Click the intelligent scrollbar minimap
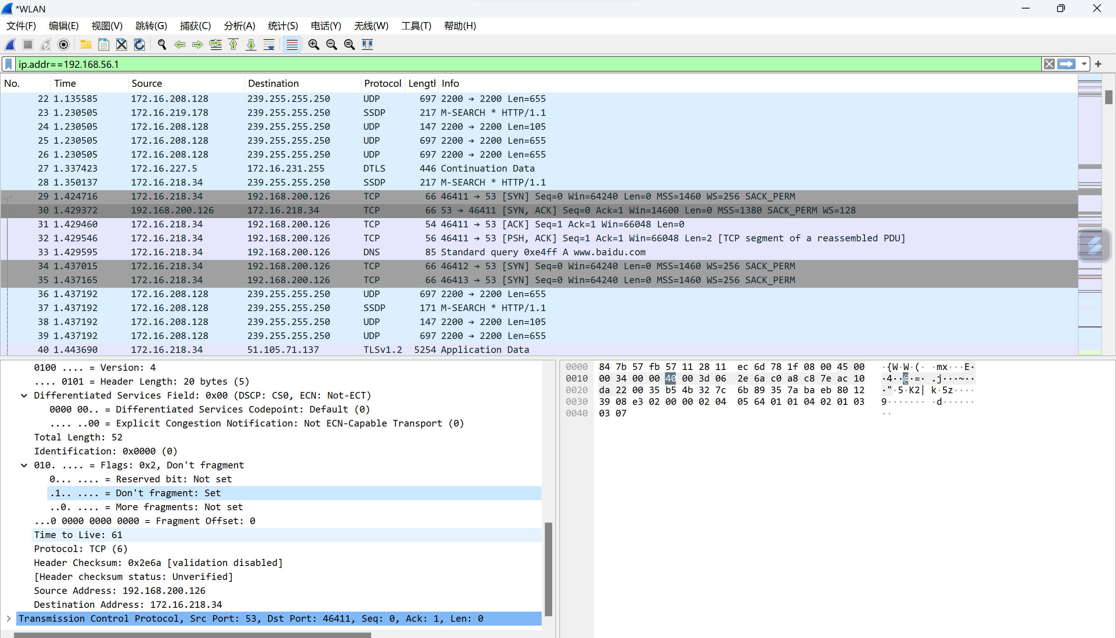This screenshot has width=1116, height=638. [1090, 215]
